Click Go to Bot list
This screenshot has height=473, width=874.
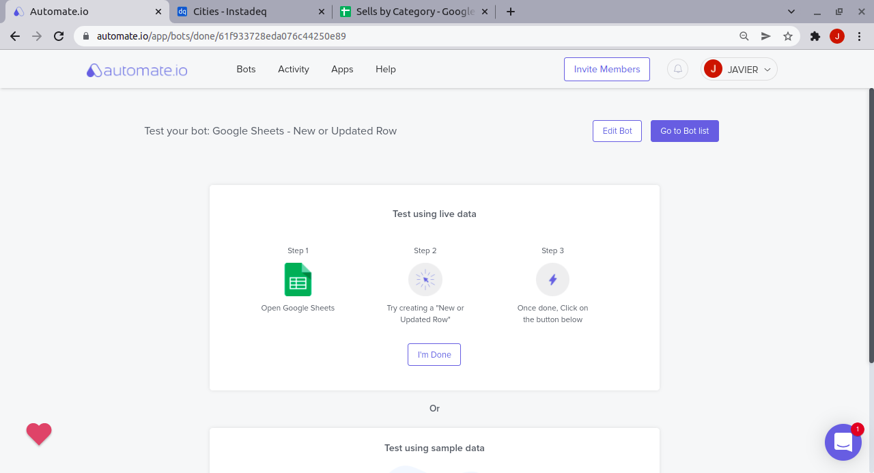685,131
